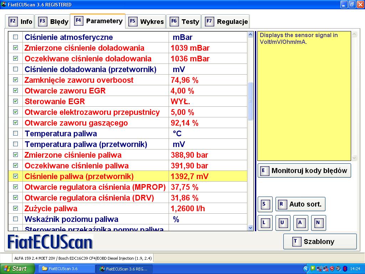The image size is (365, 274).
Task: Click the U button in right panel
Action: 283,223
